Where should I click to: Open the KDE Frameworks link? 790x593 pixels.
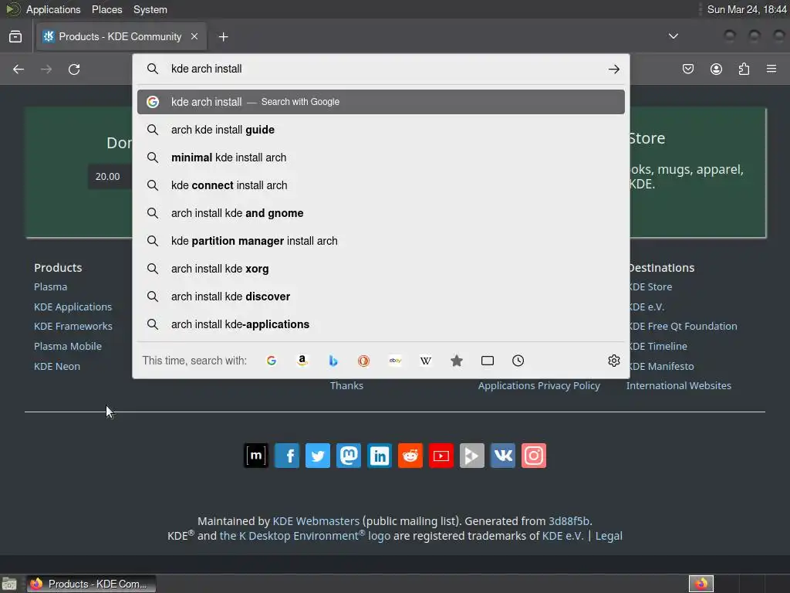coord(73,327)
